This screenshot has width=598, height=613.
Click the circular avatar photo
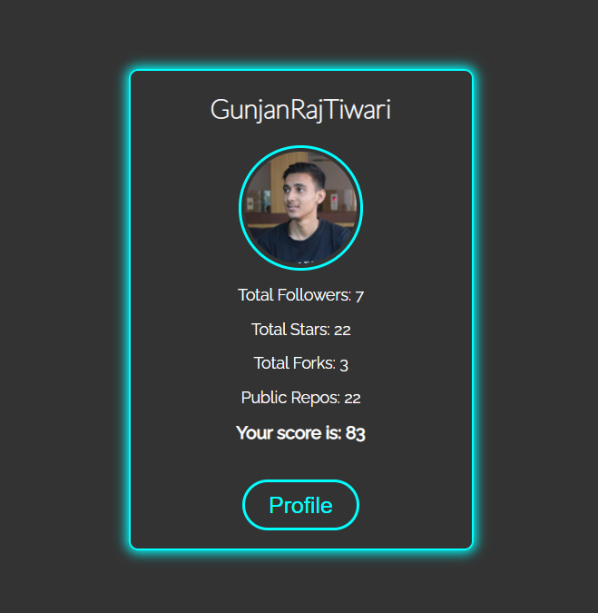tap(300, 208)
